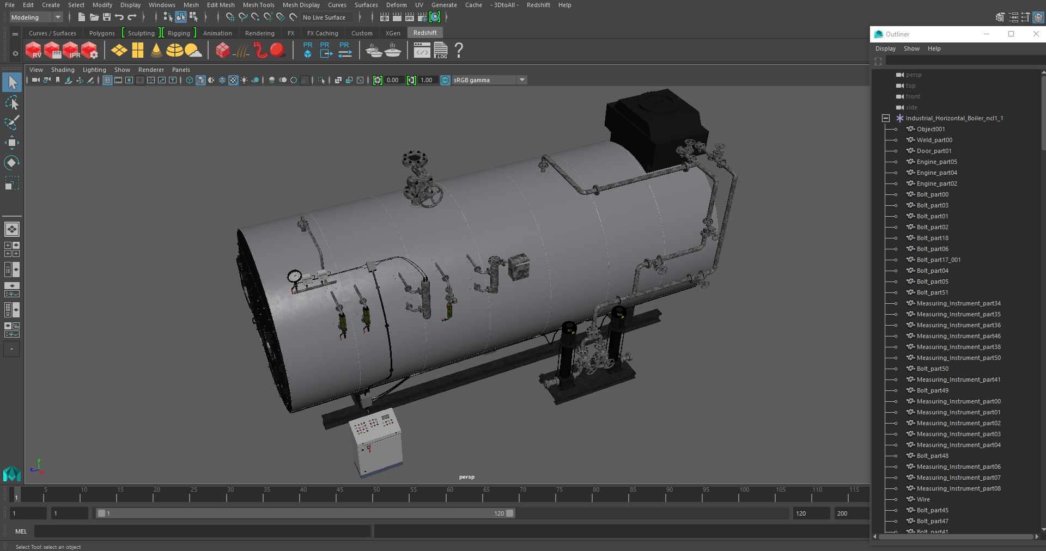This screenshot has height=551, width=1046.
Task: Open Redshift help question mark icon
Action: [x=459, y=51]
